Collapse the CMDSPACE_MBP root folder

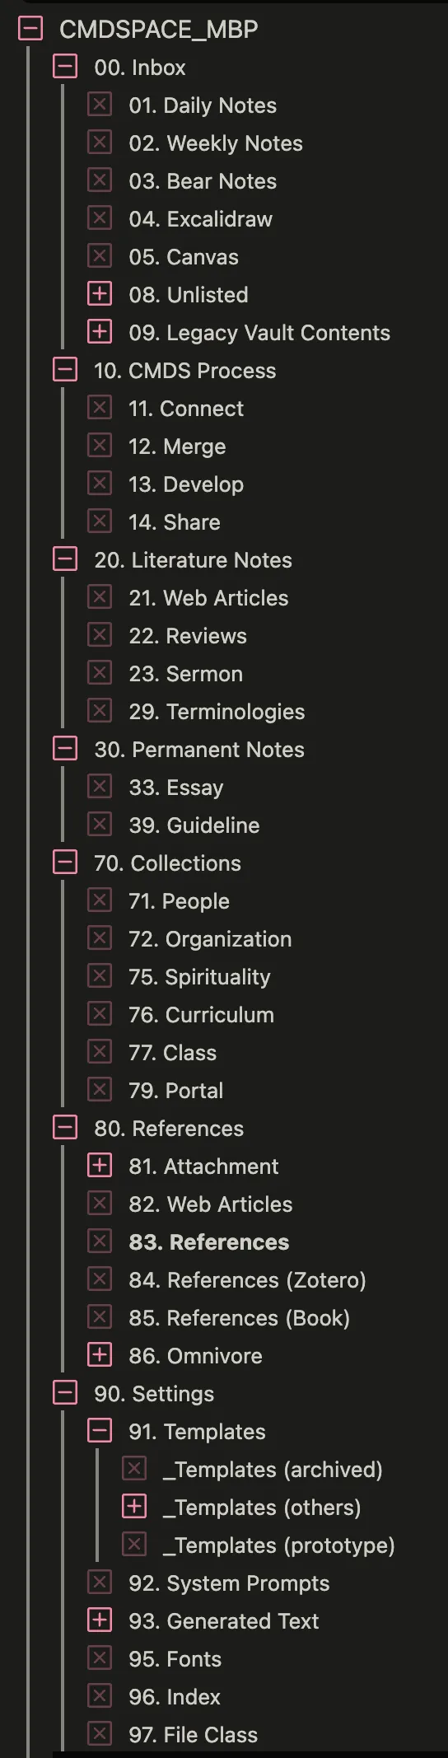(x=30, y=30)
